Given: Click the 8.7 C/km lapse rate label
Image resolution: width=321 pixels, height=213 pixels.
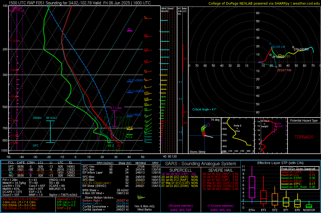Looking at the screenshot, I should pos(116,108).
